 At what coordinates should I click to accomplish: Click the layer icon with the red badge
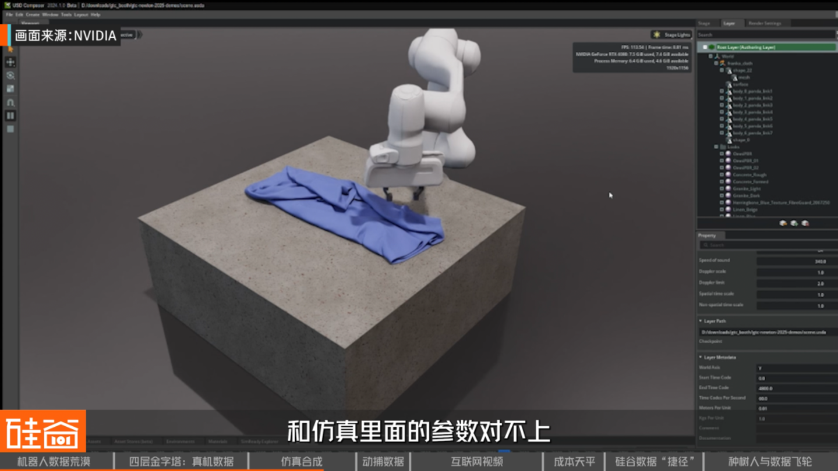pos(805,223)
